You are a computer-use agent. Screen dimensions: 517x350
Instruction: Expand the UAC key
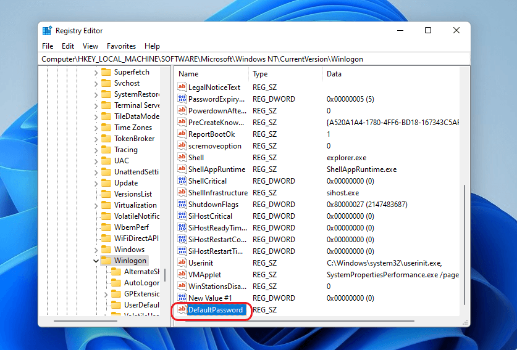click(x=96, y=161)
